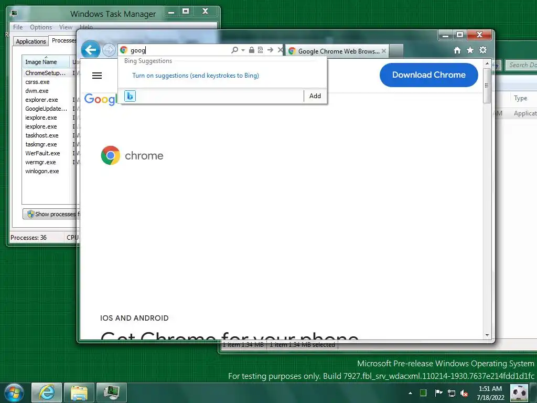Switch to Processes tab in Task Manager
Screen dimensions: 537x403
pyautogui.click(x=63, y=40)
